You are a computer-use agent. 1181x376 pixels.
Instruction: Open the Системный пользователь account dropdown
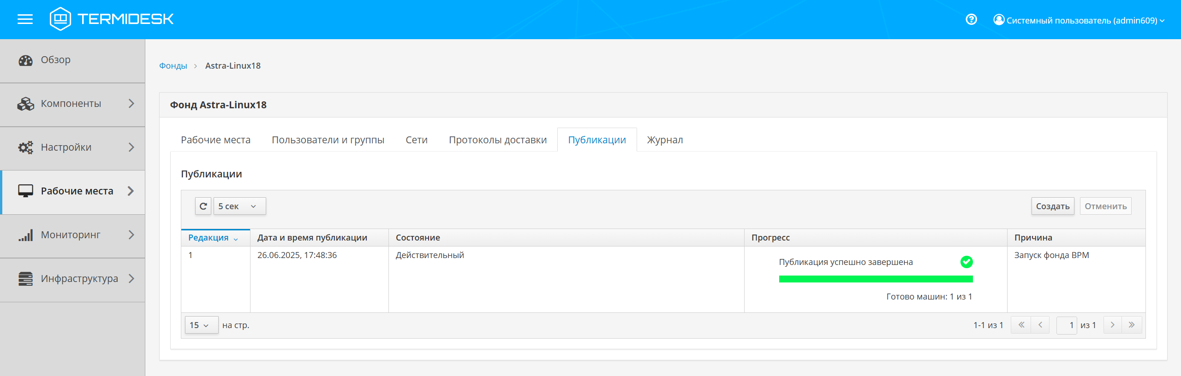(1079, 20)
